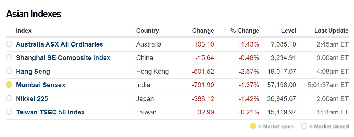Click the white Market closed legend icon
Viewport: 354px width, 137px height.
pos(304,126)
